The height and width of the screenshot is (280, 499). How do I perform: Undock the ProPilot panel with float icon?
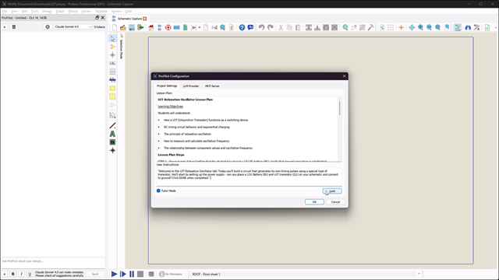[x=97, y=18]
